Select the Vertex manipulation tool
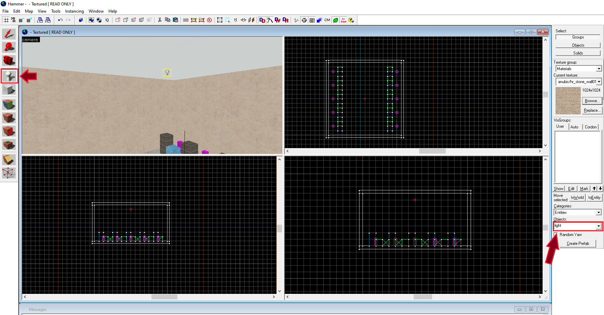The height and width of the screenshot is (315, 604). pos(9,173)
